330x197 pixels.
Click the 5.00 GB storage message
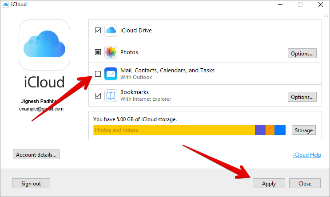pyautogui.click(x=135, y=119)
